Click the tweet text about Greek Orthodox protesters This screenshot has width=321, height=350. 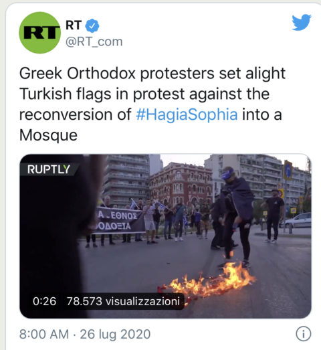pyautogui.click(x=152, y=104)
